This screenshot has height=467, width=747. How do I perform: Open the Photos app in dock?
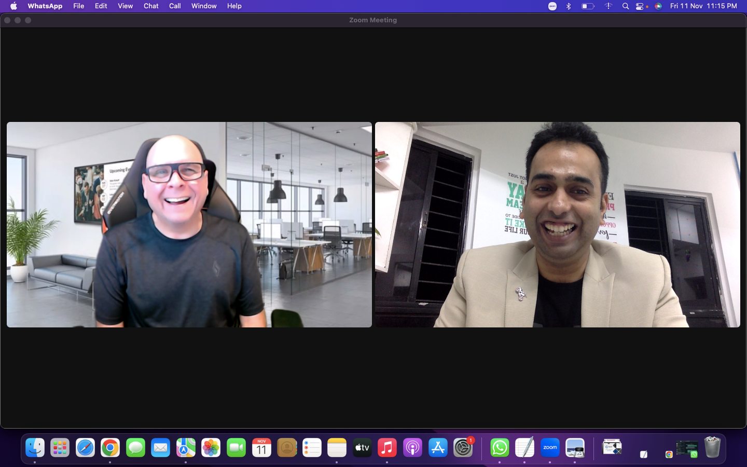tap(211, 448)
